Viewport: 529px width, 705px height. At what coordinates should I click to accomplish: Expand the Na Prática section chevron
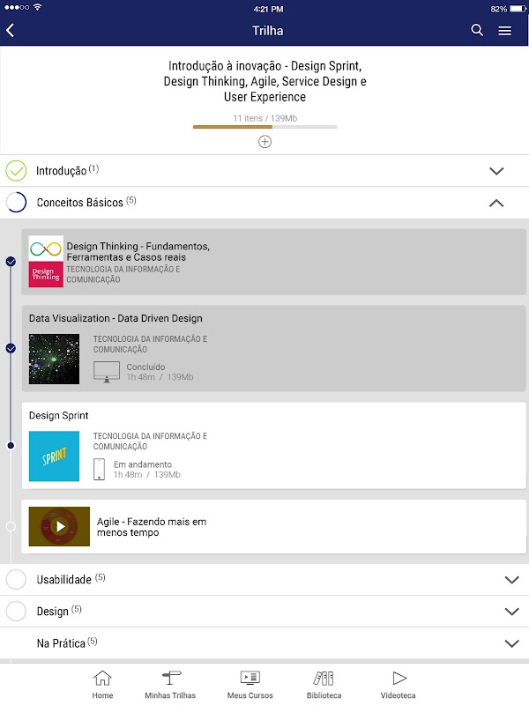pos(511,643)
